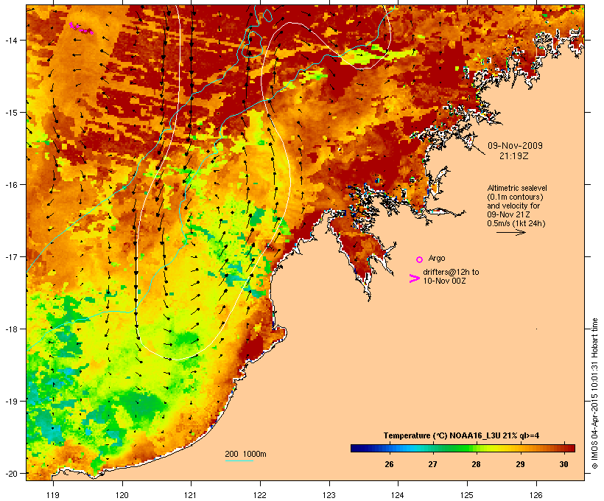The height and width of the screenshot is (501, 604).
Task: Click latitude axis label -15
Action: click(10, 113)
